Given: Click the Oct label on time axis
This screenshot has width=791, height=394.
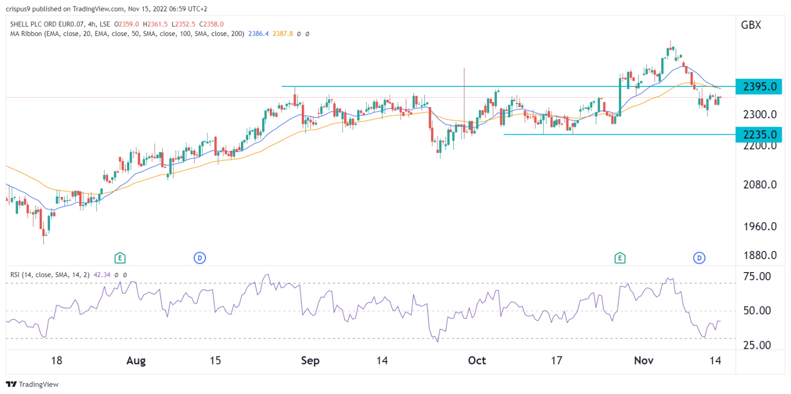Looking at the screenshot, I should (x=477, y=361).
